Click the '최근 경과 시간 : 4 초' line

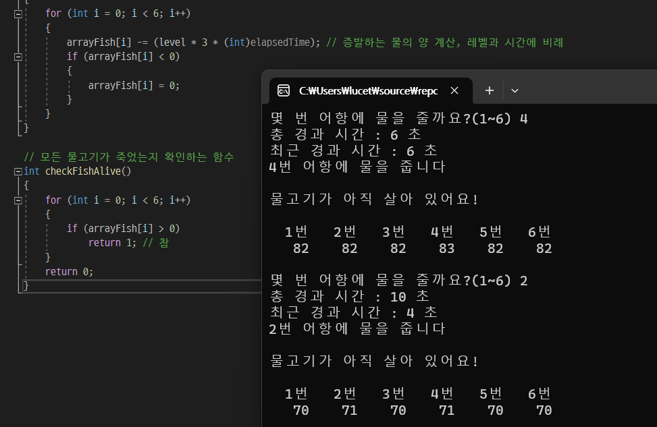pos(354,312)
